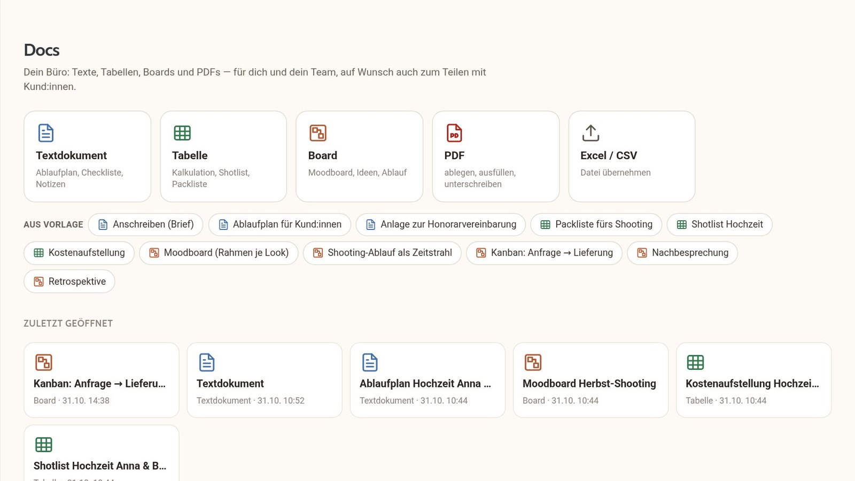The image size is (855, 481).
Task: Create a new Board
Action: [360, 157]
